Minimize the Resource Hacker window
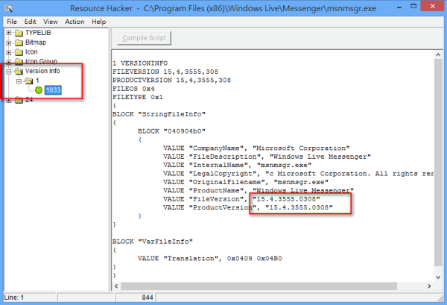447x305 pixels. pyautogui.click(x=399, y=7)
